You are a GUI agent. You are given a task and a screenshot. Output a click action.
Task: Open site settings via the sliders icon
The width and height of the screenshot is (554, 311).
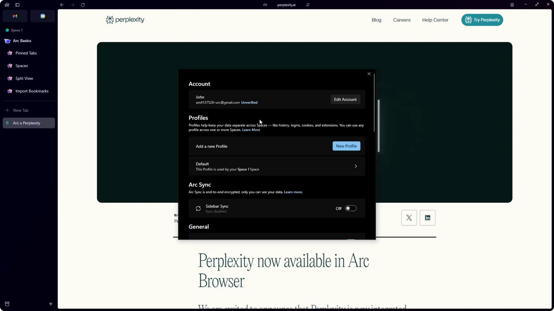(308, 5)
